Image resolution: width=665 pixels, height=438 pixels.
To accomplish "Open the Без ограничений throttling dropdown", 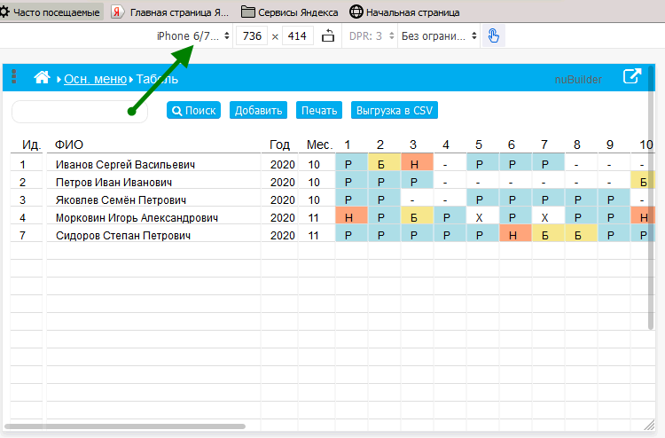I will click(439, 36).
